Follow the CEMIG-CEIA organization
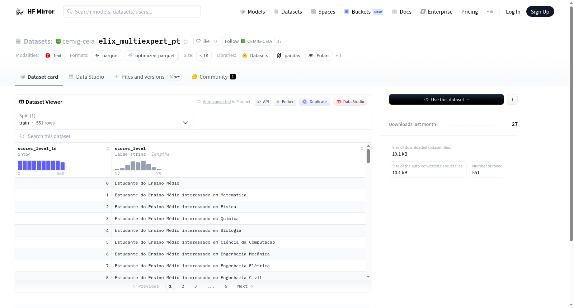The width and height of the screenshot is (574, 308). [x=248, y=41]
